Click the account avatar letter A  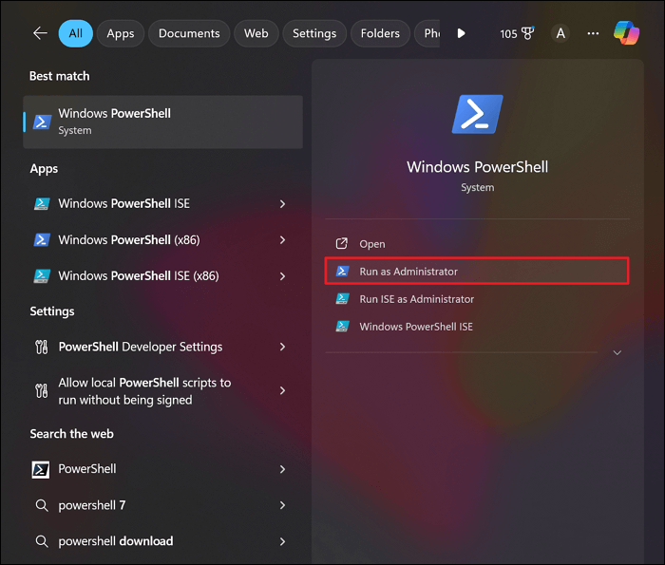tap(560, 33)
